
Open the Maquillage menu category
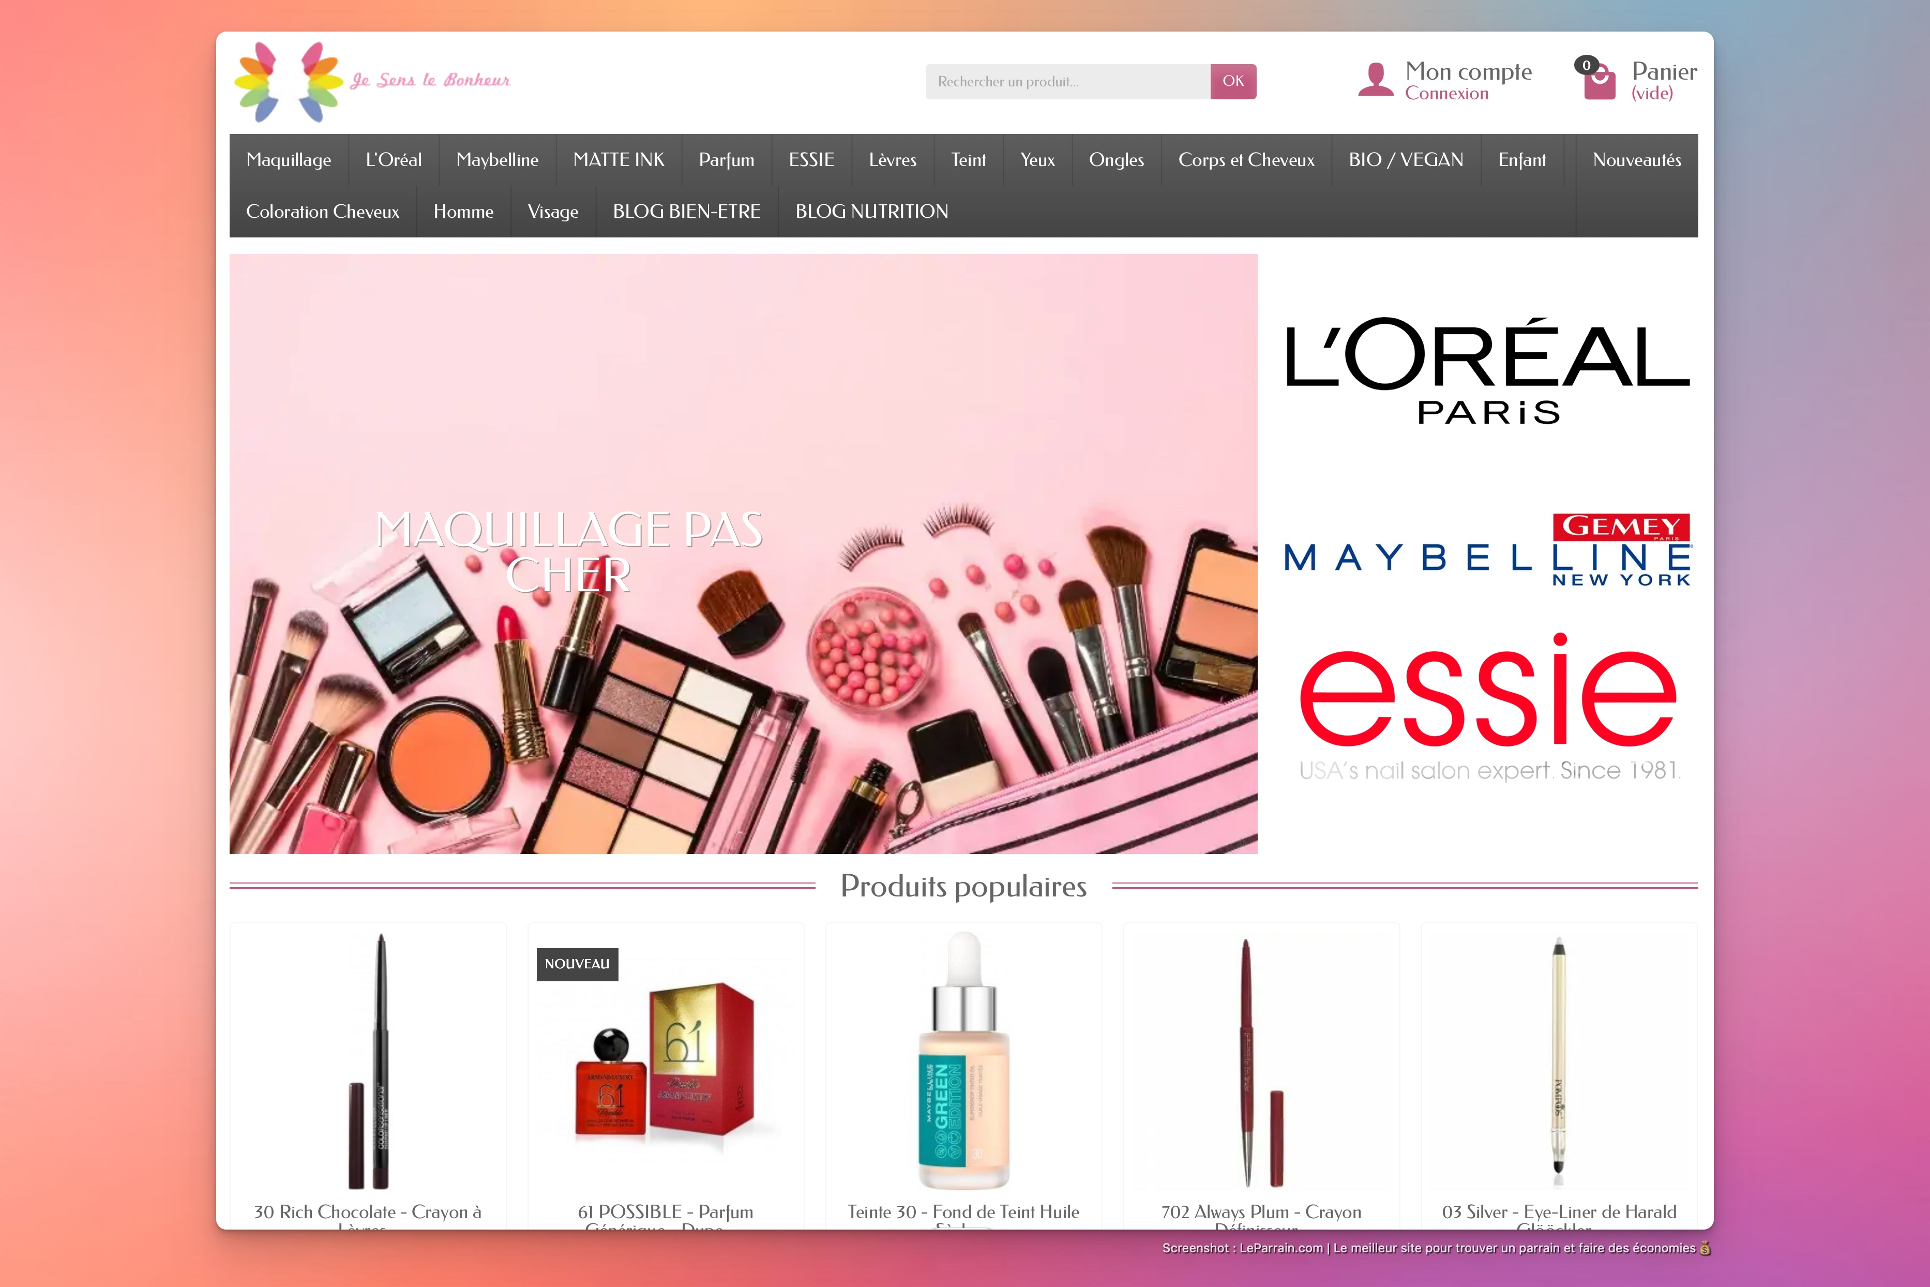[289, 160]
